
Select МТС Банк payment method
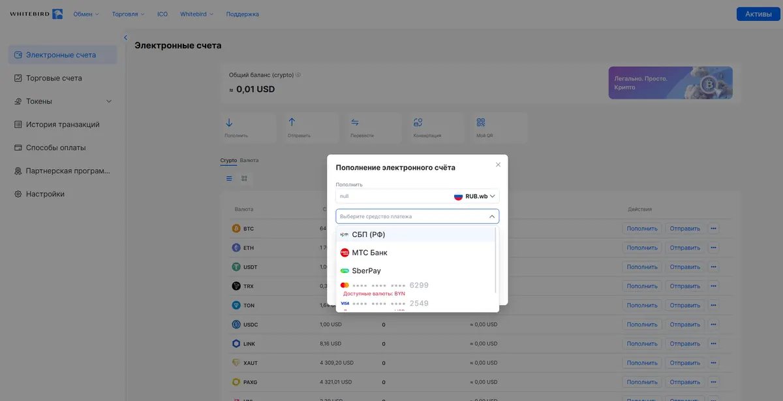[416, 253]
